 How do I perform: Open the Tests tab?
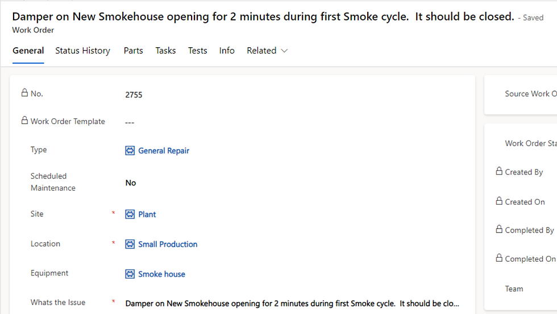(197, 51)
